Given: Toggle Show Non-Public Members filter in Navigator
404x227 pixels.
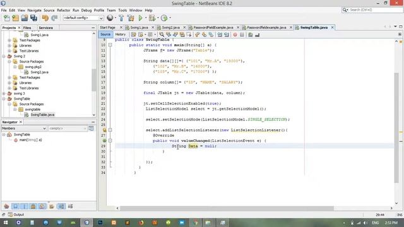Looking at the screenshot, I should click(33, 206).
